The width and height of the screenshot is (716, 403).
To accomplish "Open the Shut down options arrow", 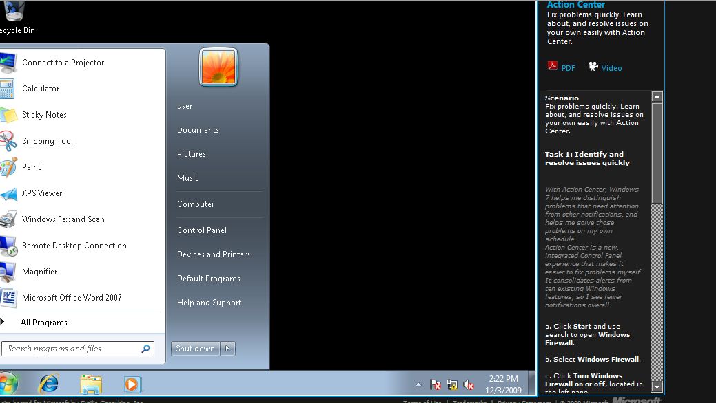I will click(227, 349).
